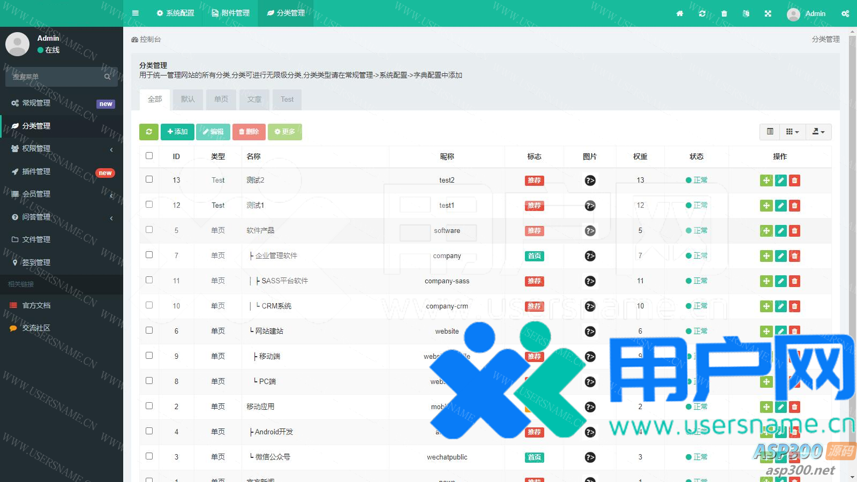Image resolution: width=857 pixels, height=482 pixels.
Task: Click the image icon in wechatpublic row
Action: click(x=590, y=457)
